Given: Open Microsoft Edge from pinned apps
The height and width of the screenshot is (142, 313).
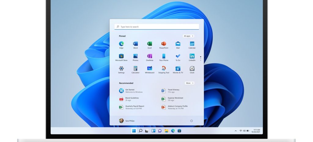Looking at the screenshot, I should point(121,44).
